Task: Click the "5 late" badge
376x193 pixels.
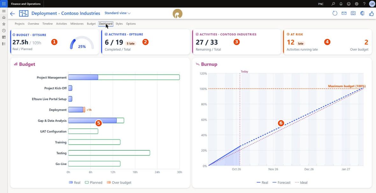Action: tap(130, 43)
